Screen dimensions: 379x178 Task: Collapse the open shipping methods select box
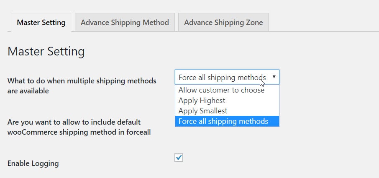coord(227,77)
